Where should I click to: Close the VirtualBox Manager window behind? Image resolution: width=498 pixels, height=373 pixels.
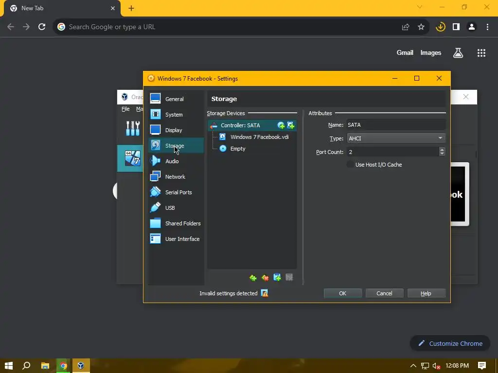465,97
